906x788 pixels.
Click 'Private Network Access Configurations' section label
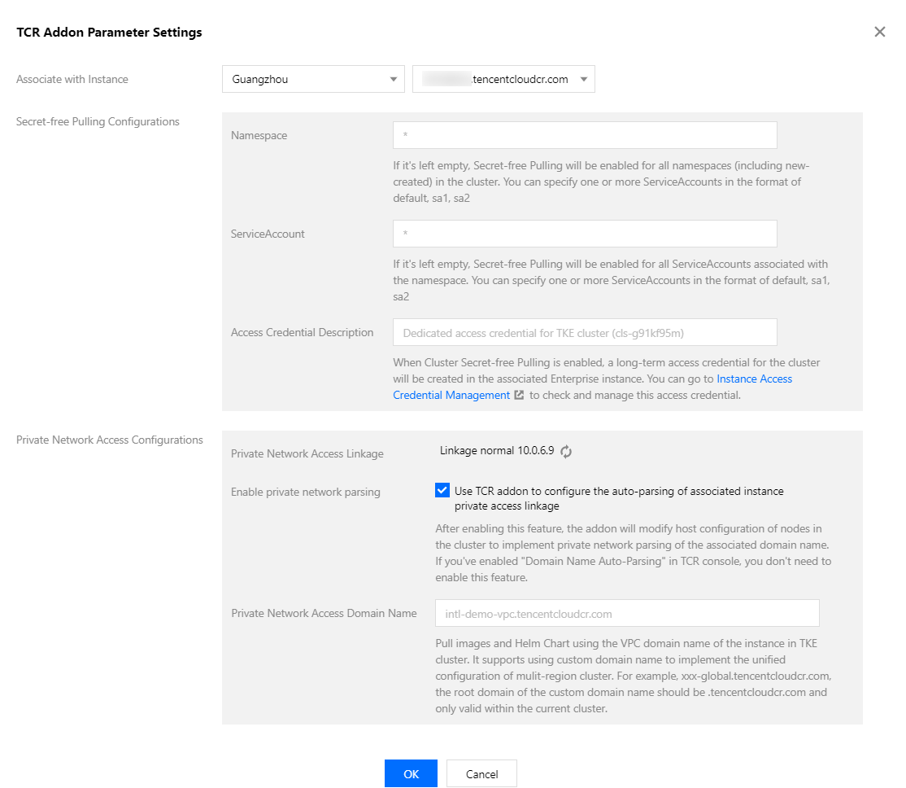tap(109, 440)
